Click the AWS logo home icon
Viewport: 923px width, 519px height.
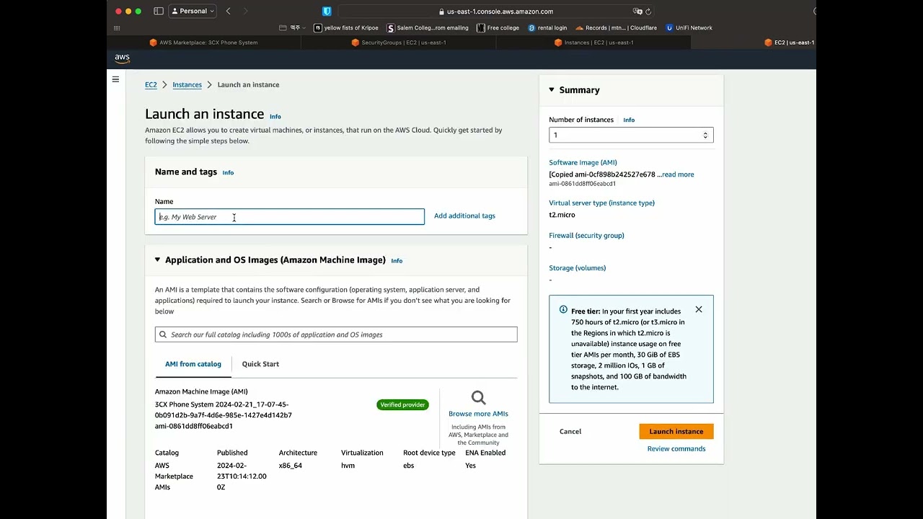(x=122, y=58)
